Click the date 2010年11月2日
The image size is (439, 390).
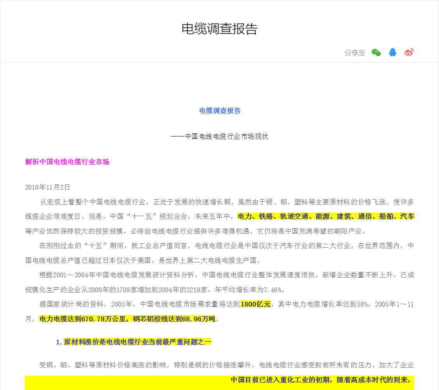(x=47, y=187)
